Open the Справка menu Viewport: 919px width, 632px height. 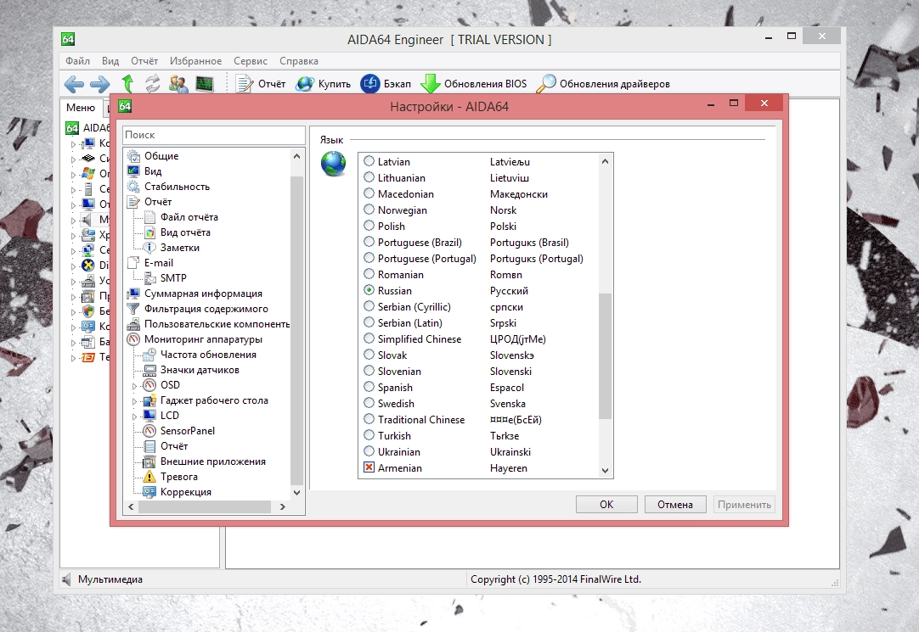click(x=299, y=61)
